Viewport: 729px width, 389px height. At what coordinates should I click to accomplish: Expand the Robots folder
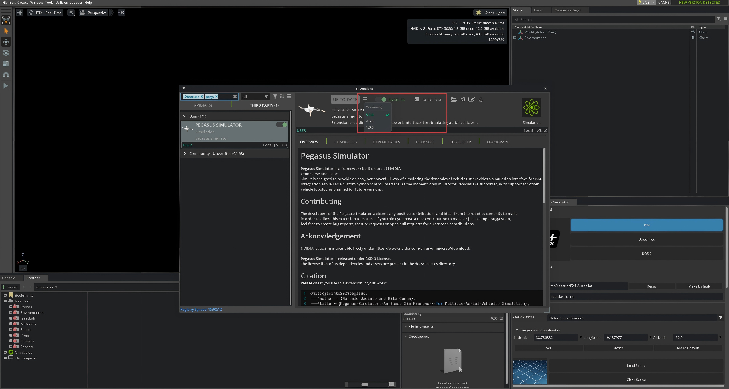click(x=11, y=307)
